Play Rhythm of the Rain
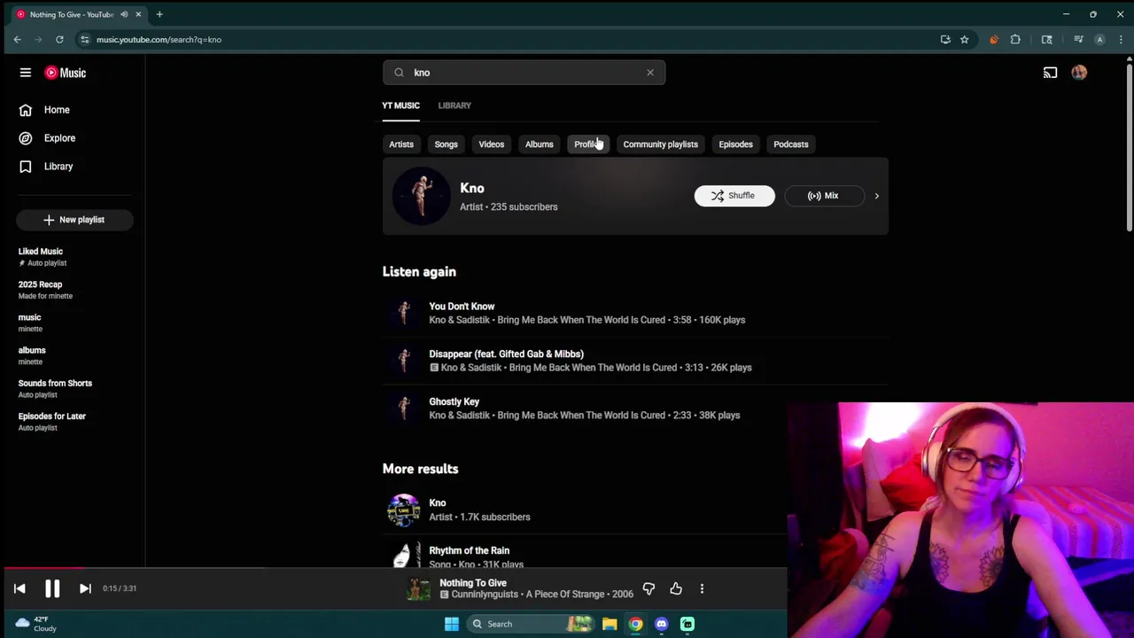The height and width of the screenshot is (638, 1134). click(x=469, y=551)
